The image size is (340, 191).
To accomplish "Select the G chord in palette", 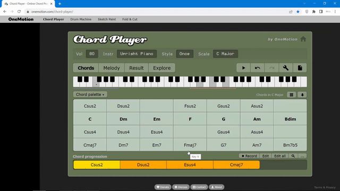I will click(x=224, y=119).
